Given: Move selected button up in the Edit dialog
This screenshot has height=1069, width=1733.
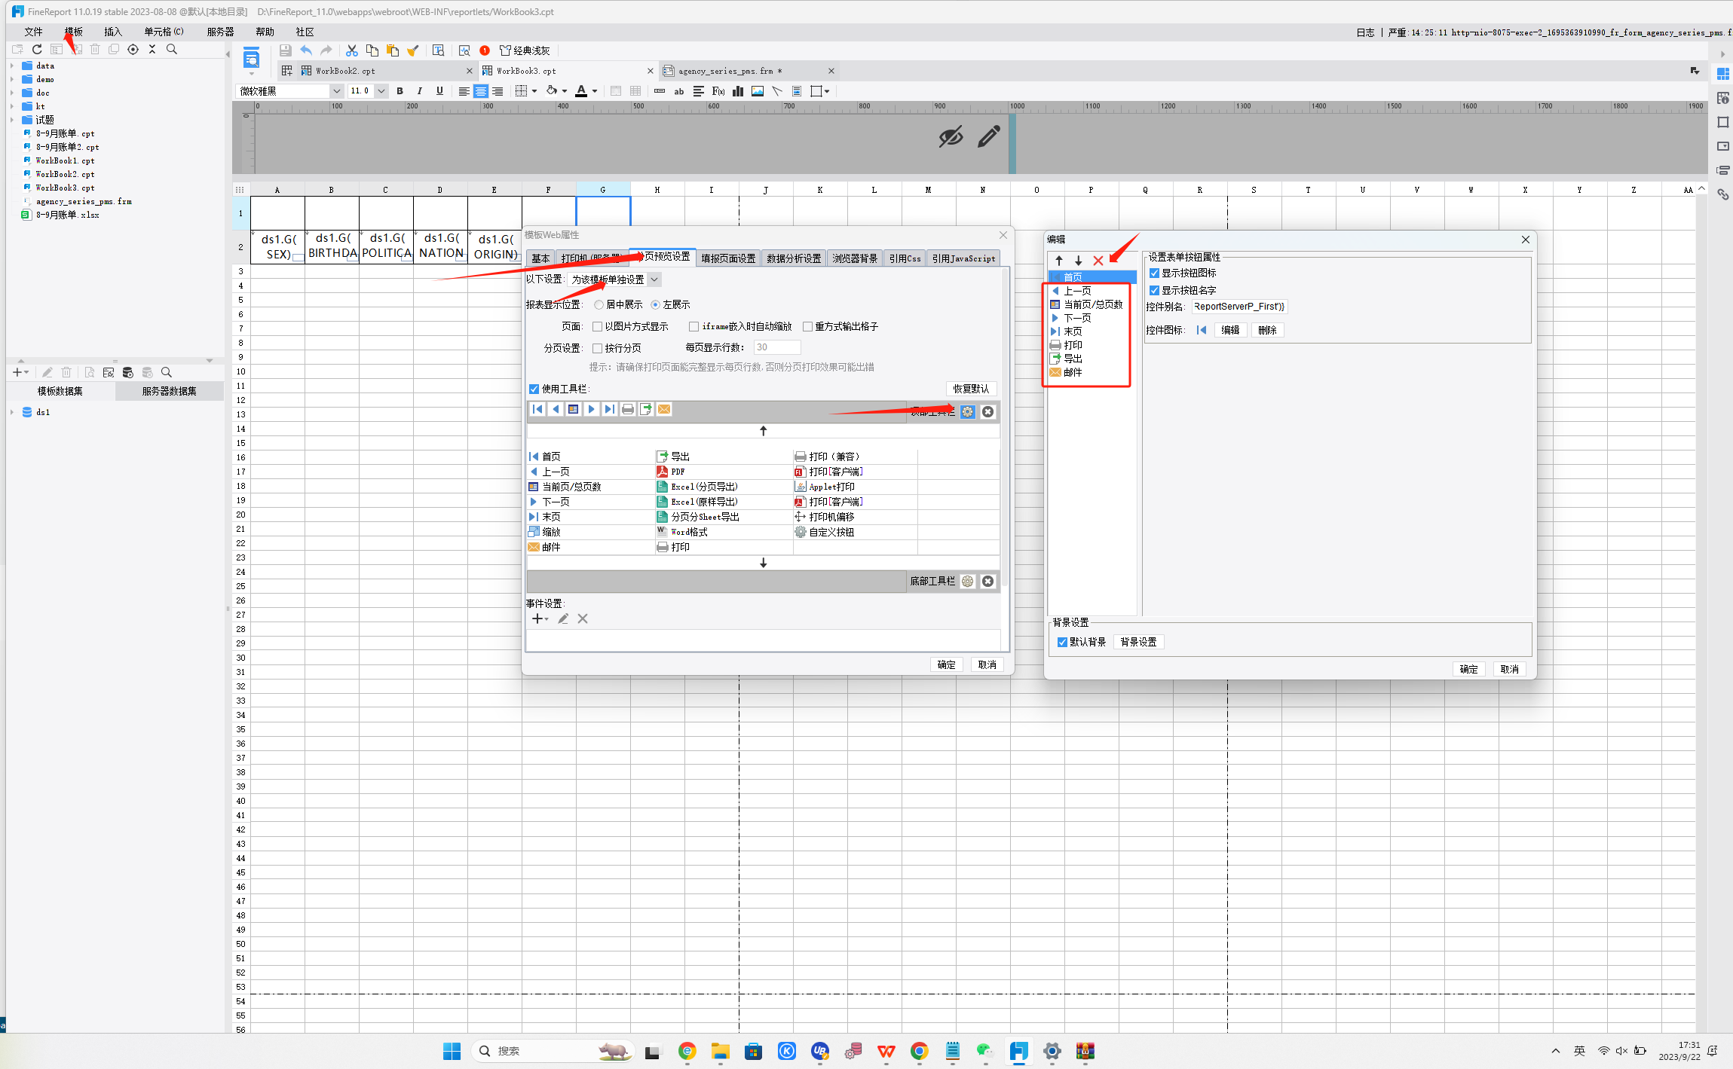Looking at the screenshot, I should (x=1059, y=261).
